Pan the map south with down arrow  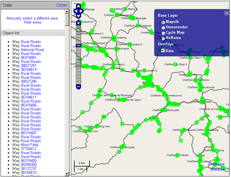coord(79,16)
